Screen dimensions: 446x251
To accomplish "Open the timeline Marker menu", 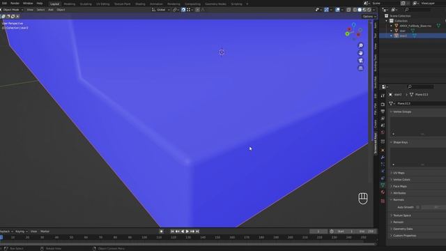I will pos(45,231).
